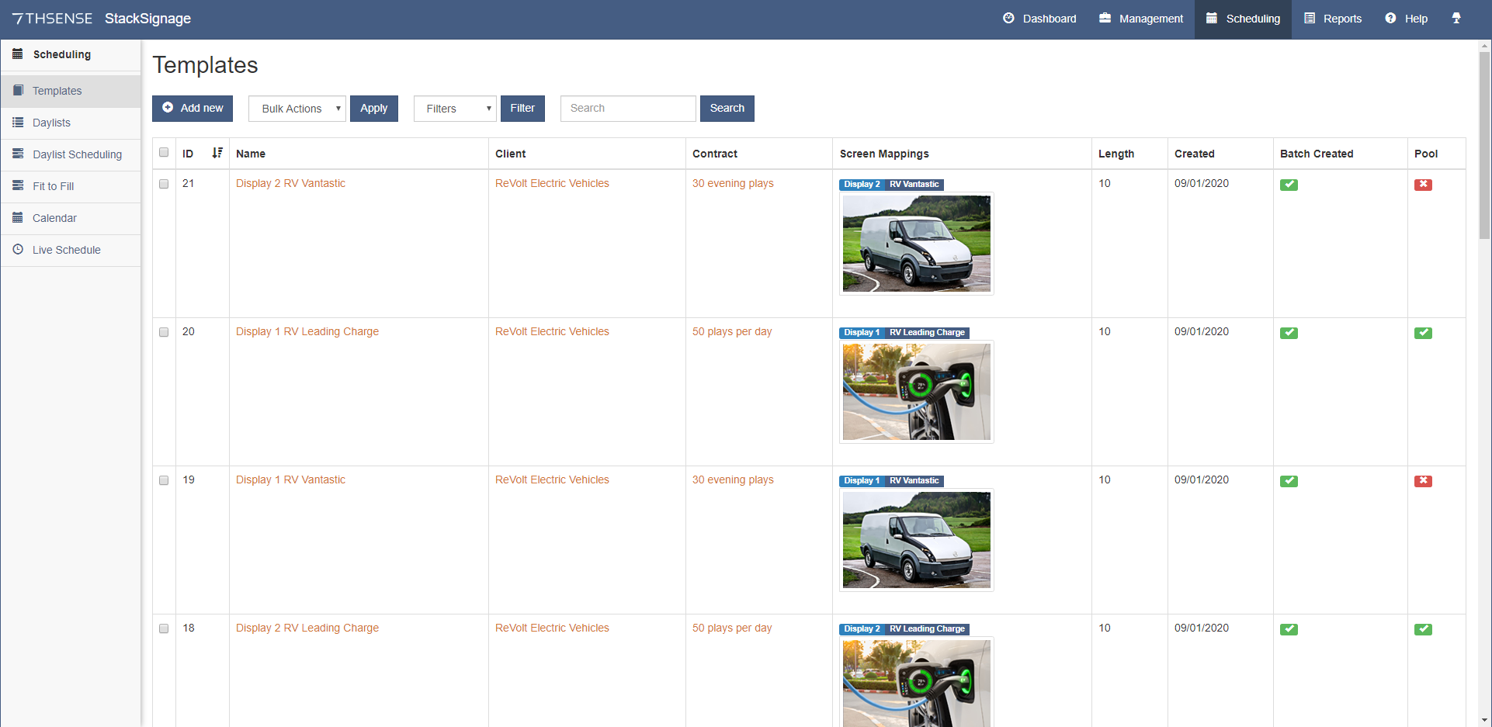Click the Add new button
This screenshot has width=1492, height=727.
193,109
